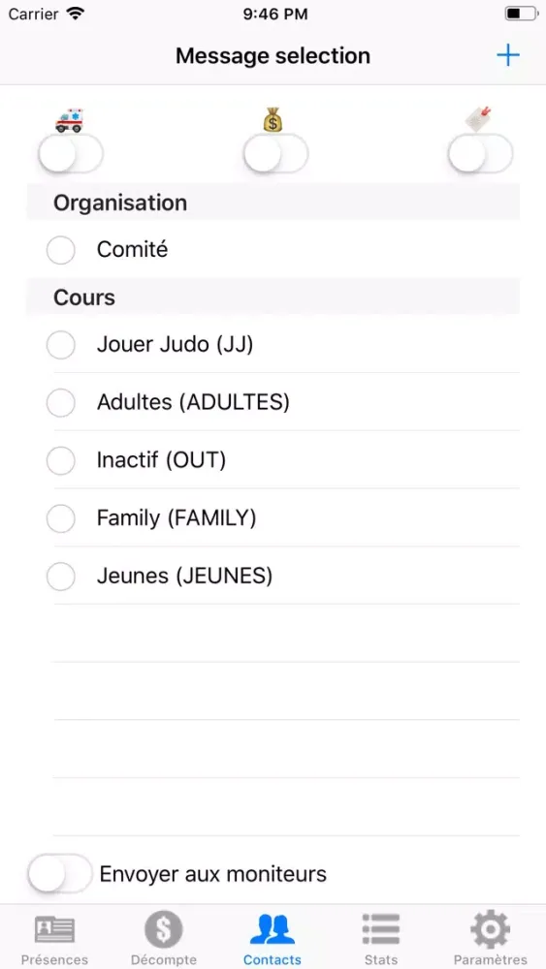Select the Adultes (ADULTES) radio button
The image size is (546, 969).
tap(61, 403)
